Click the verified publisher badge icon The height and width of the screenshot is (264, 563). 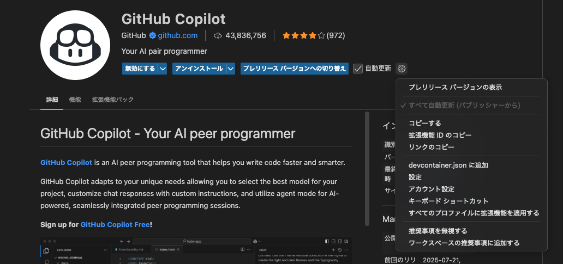(x=152, y=35)
